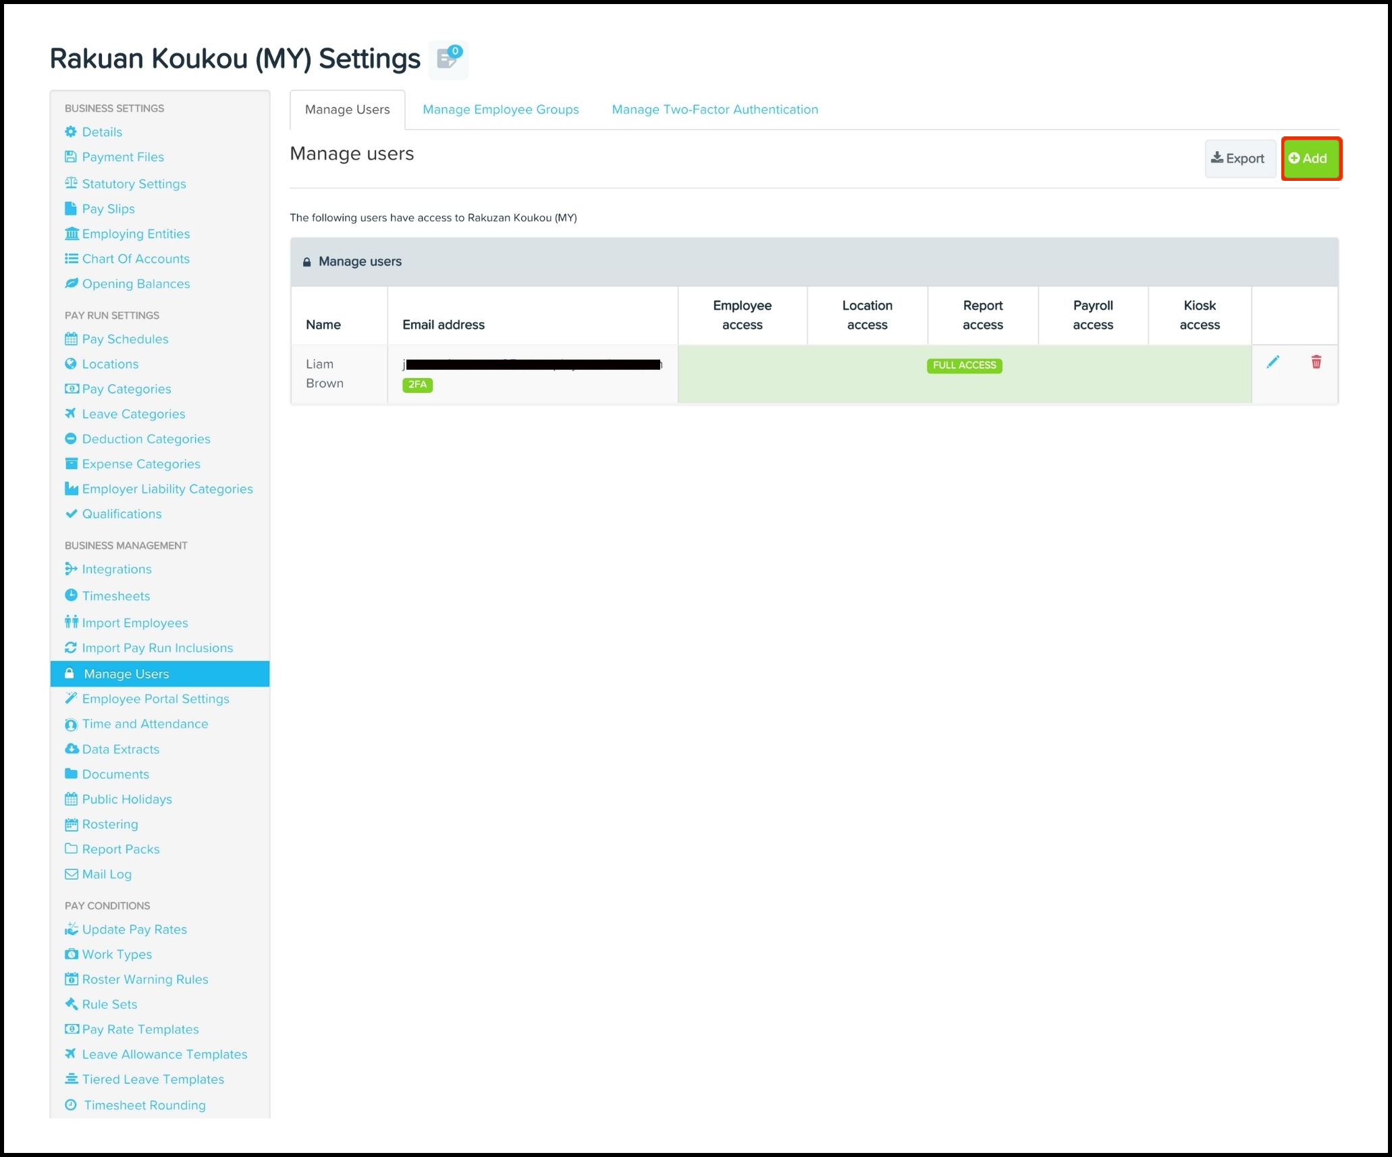This screenshot has height=1157, width=1392.
Task: Open Roster Warning Rules
Action: coord(145,979)
